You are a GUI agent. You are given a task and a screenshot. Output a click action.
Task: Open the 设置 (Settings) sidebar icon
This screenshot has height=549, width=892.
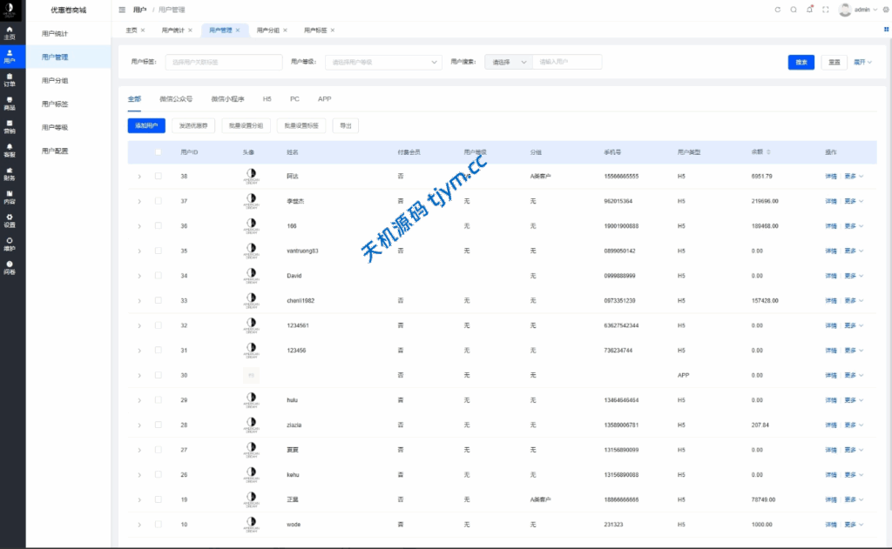click(x=10, y=220)
